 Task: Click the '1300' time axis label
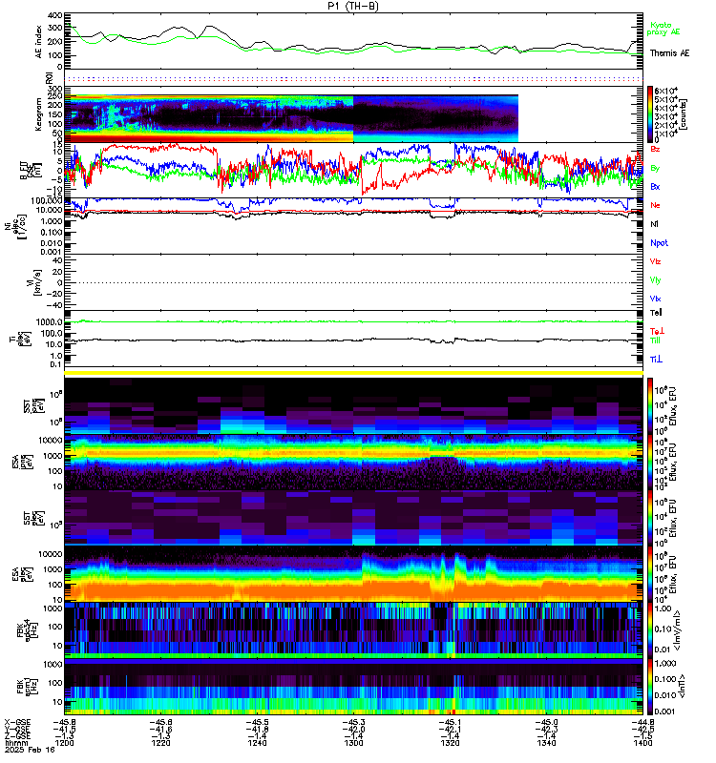353,743
